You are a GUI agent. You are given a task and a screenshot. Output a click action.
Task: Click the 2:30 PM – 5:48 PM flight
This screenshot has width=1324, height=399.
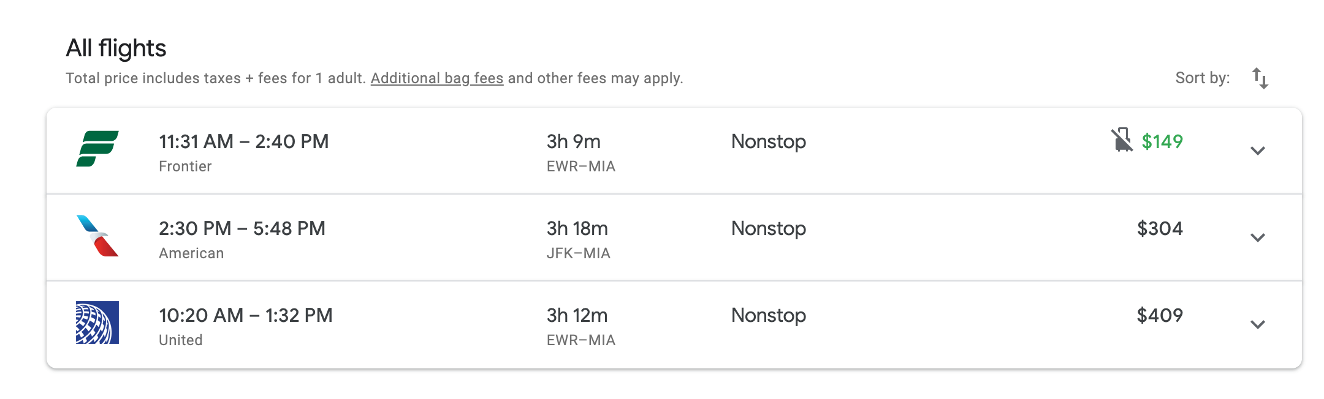[x=242, y=228]
